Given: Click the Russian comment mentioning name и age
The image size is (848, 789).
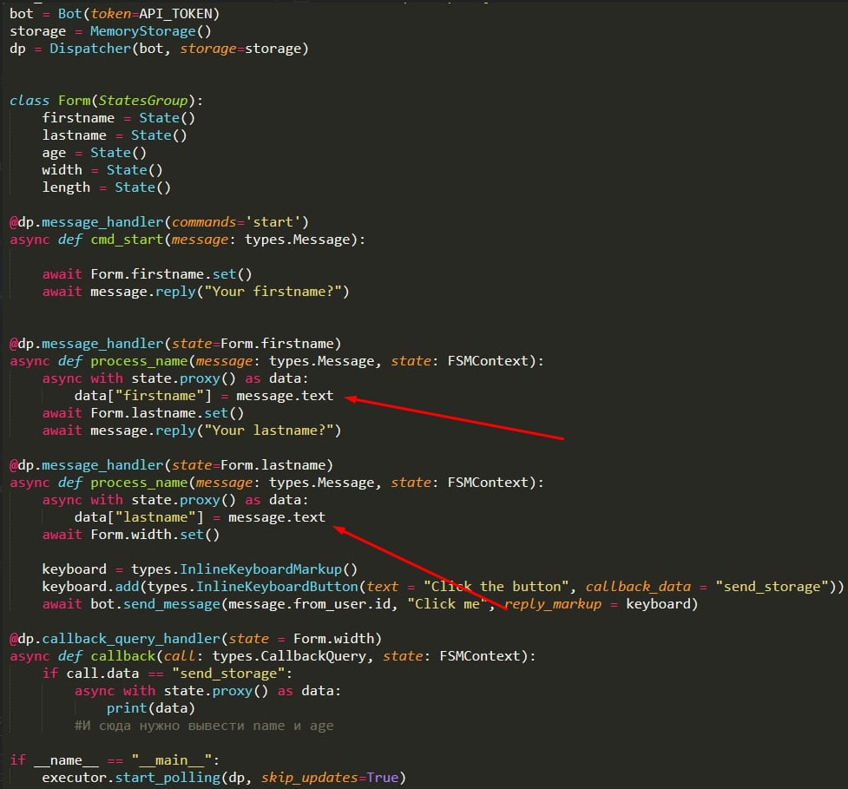Looking at the screenshot, I should click(204, 725).
